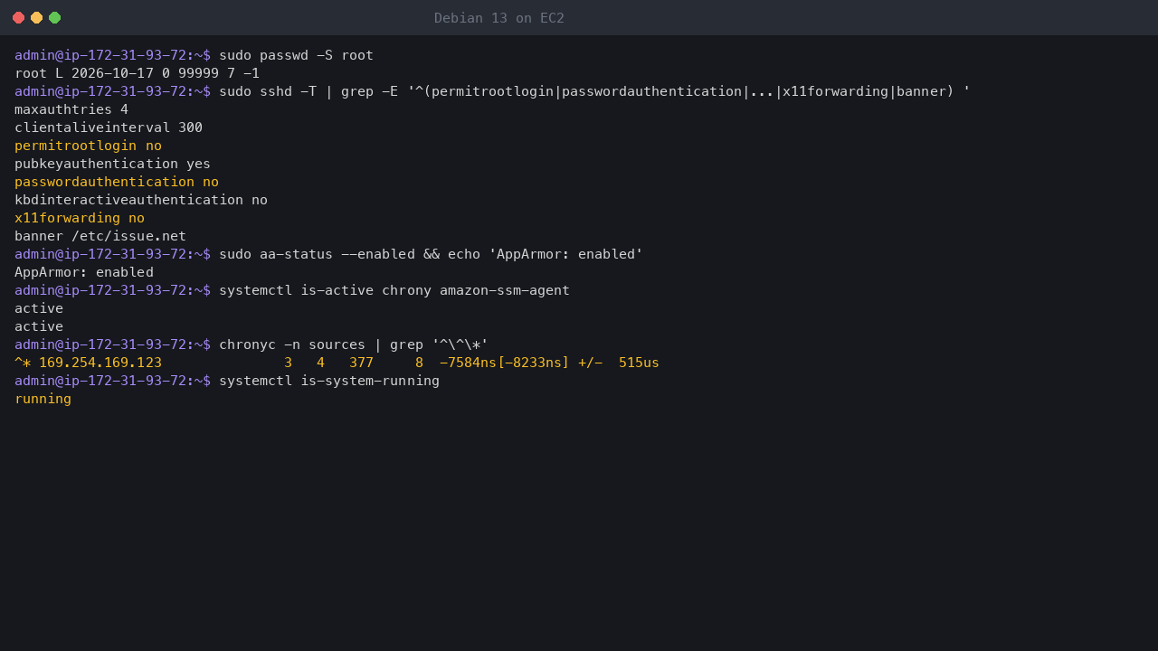Click the highlighted 'running' status output
The image size is (1158, 651).
point(43,399)
